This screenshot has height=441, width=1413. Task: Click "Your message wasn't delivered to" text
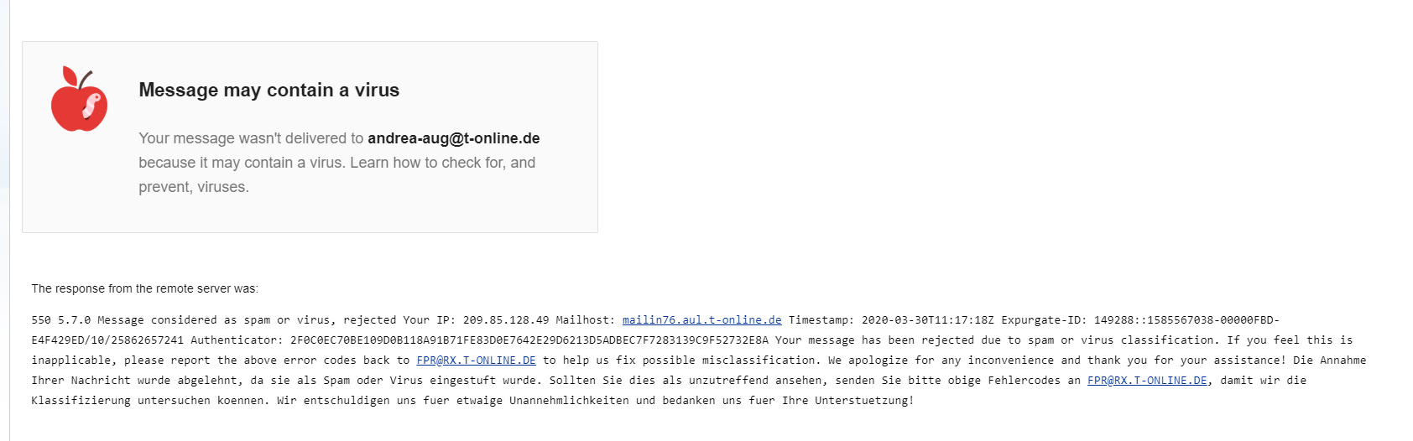tap(251, 138)
